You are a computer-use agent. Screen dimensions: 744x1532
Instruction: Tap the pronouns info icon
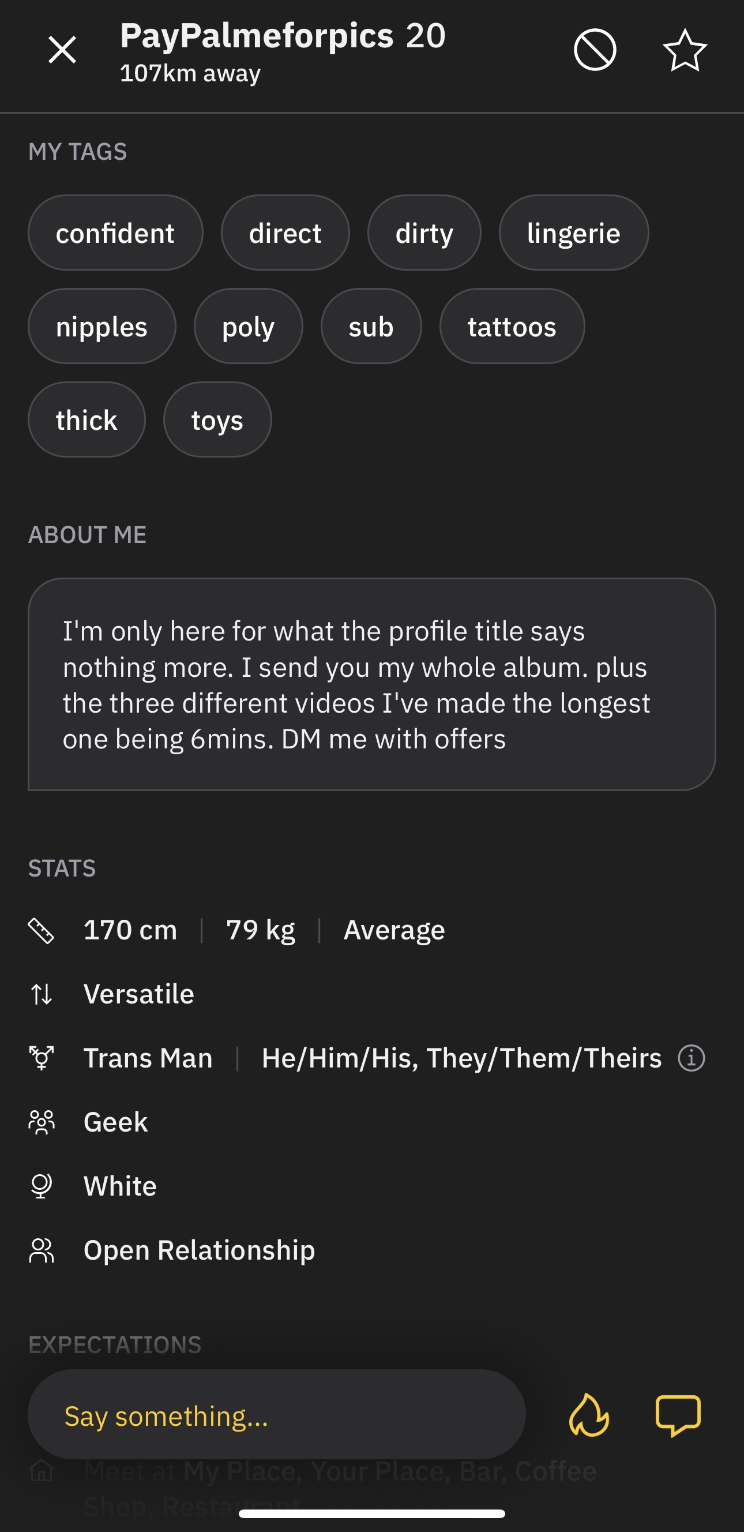tap(691, 1059)
